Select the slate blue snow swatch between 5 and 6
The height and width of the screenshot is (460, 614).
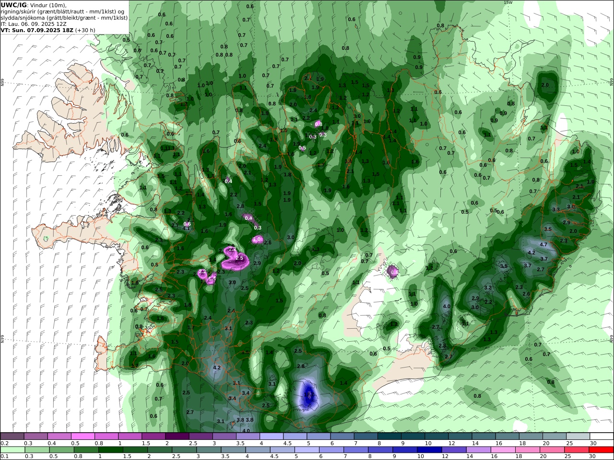pyautogui.click(x=319, y=437)
